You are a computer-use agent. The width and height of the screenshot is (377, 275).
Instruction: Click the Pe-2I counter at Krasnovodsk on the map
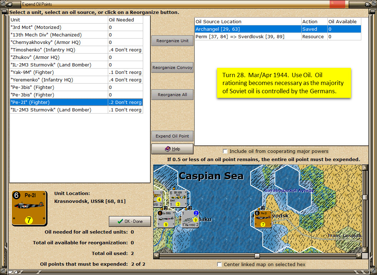pos(263,219)
